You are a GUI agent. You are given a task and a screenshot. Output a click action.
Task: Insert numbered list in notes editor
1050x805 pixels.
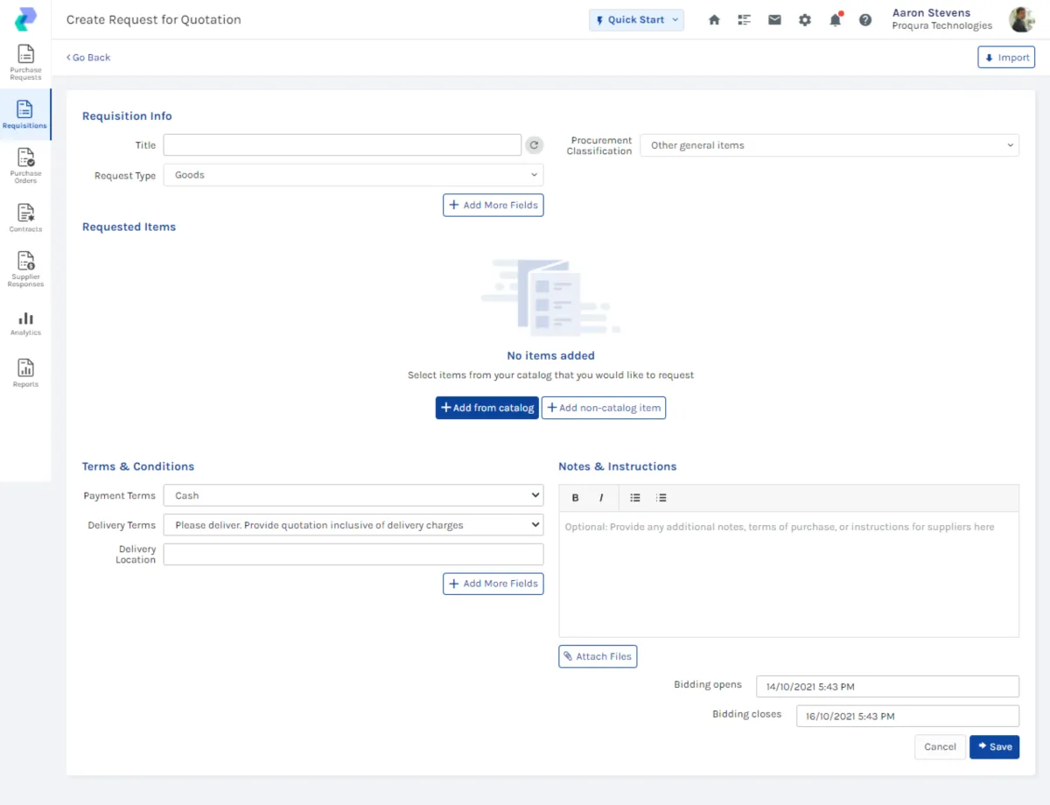(661, 498)
